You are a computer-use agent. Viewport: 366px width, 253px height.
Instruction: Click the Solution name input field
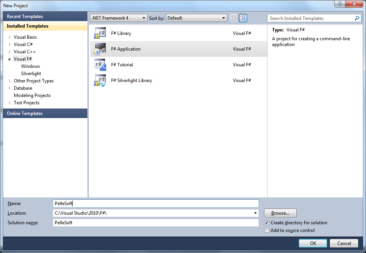[x=156, y=223]
